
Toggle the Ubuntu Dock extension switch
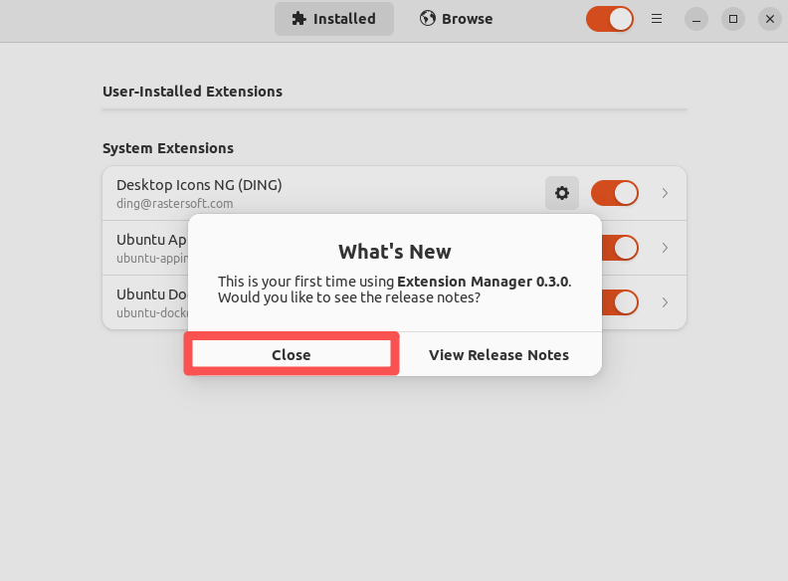[620, 302]
